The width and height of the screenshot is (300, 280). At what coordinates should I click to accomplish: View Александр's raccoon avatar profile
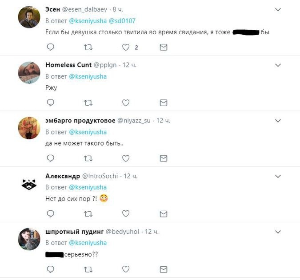click(x=29, y=184)
